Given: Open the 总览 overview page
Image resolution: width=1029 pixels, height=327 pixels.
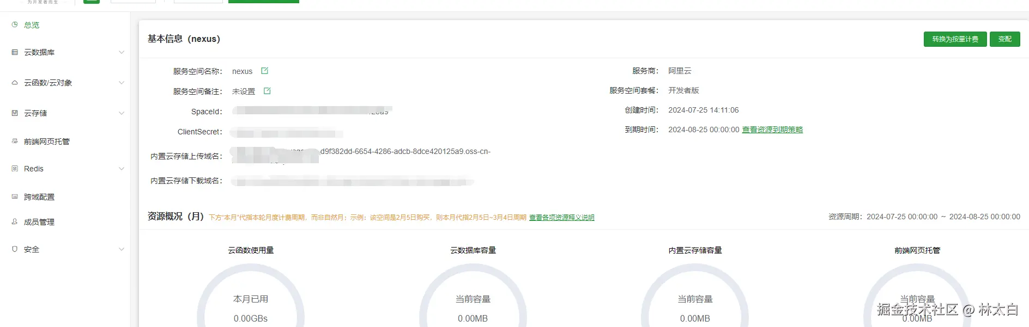Looking at the screenshot, I should [32, 25].
